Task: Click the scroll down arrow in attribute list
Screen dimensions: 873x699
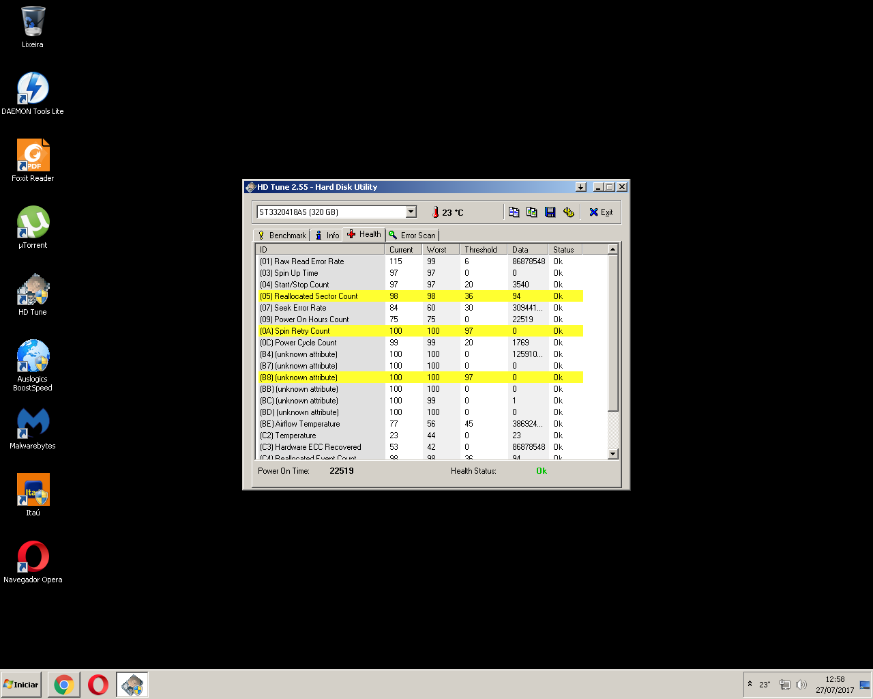Action: pos(612,454)
